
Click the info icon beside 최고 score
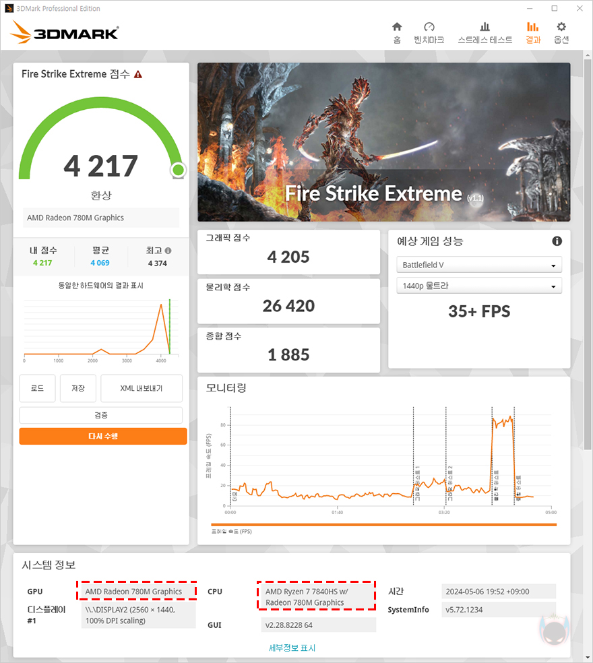[x=168, y=251]
